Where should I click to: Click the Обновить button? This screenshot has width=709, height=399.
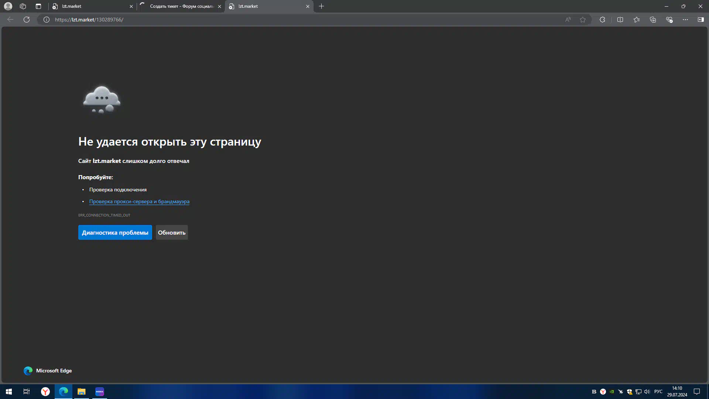click(x=172, y=232)
